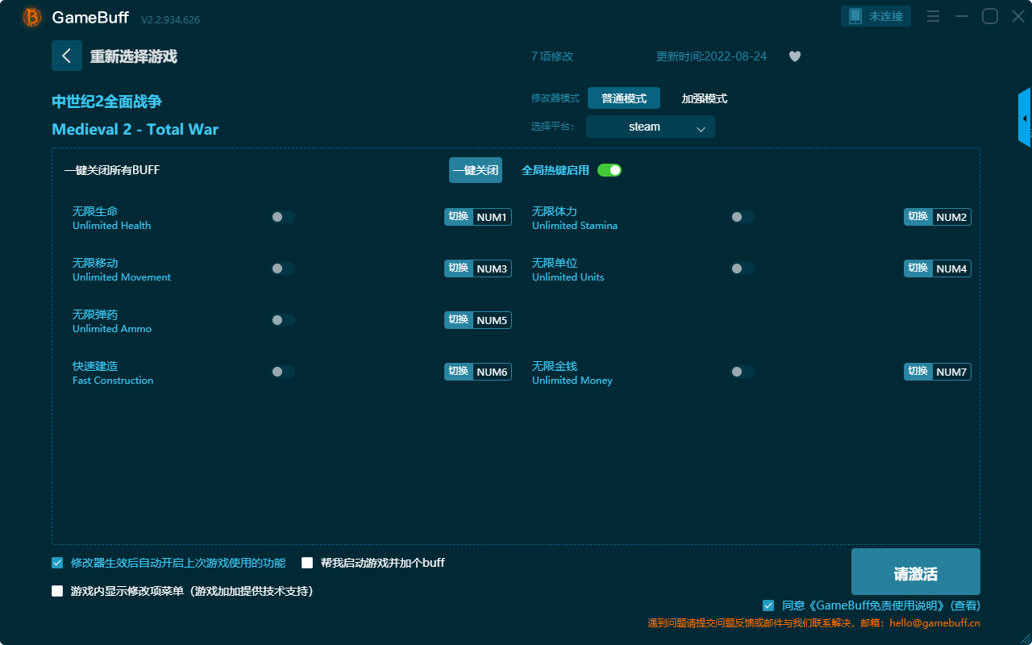Image resolution: width=1032 pixels, height=645 pixels.
Task: Maximize the GameBuff window
Action: [x=990, y=16]
